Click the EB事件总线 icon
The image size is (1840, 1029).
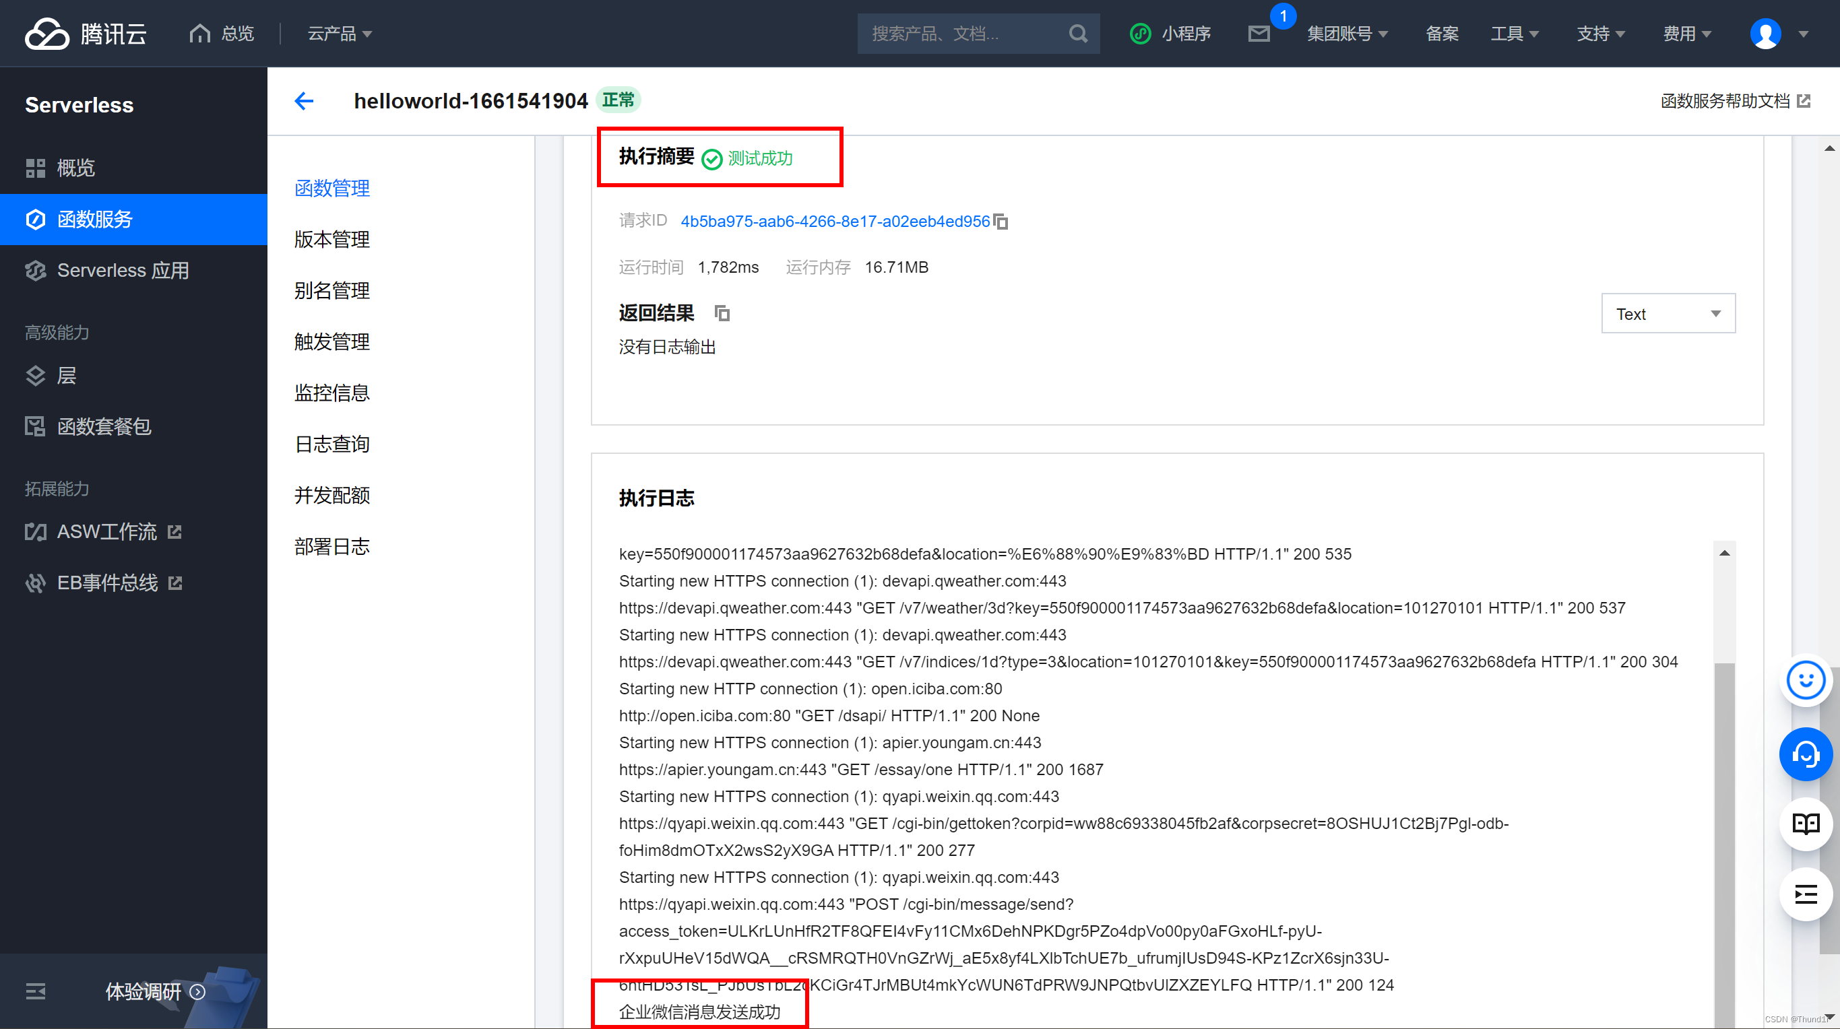coord(35,583)
